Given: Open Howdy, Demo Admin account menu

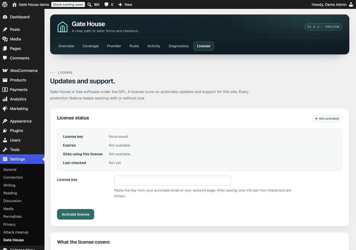Looking at the screenshot, I should (332, 4).
